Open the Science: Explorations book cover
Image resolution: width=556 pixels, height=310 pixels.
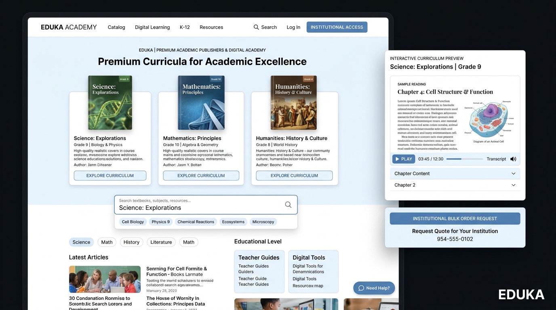pos(110,103)
